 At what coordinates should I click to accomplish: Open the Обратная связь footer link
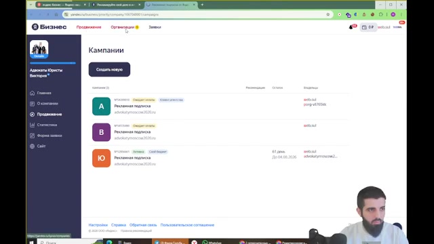(x=143, y=225)
